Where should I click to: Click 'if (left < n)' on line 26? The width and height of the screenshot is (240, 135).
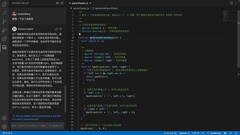click(91, 93)
